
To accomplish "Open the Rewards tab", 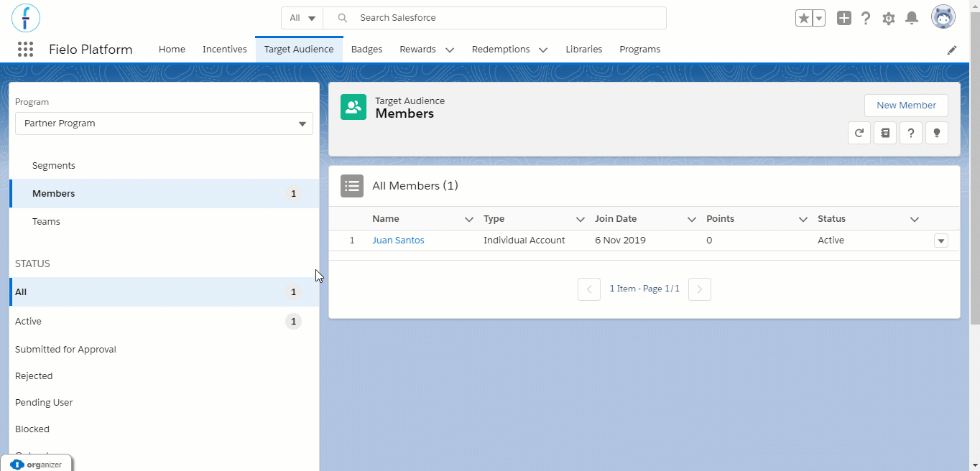I will click(418, 50).
